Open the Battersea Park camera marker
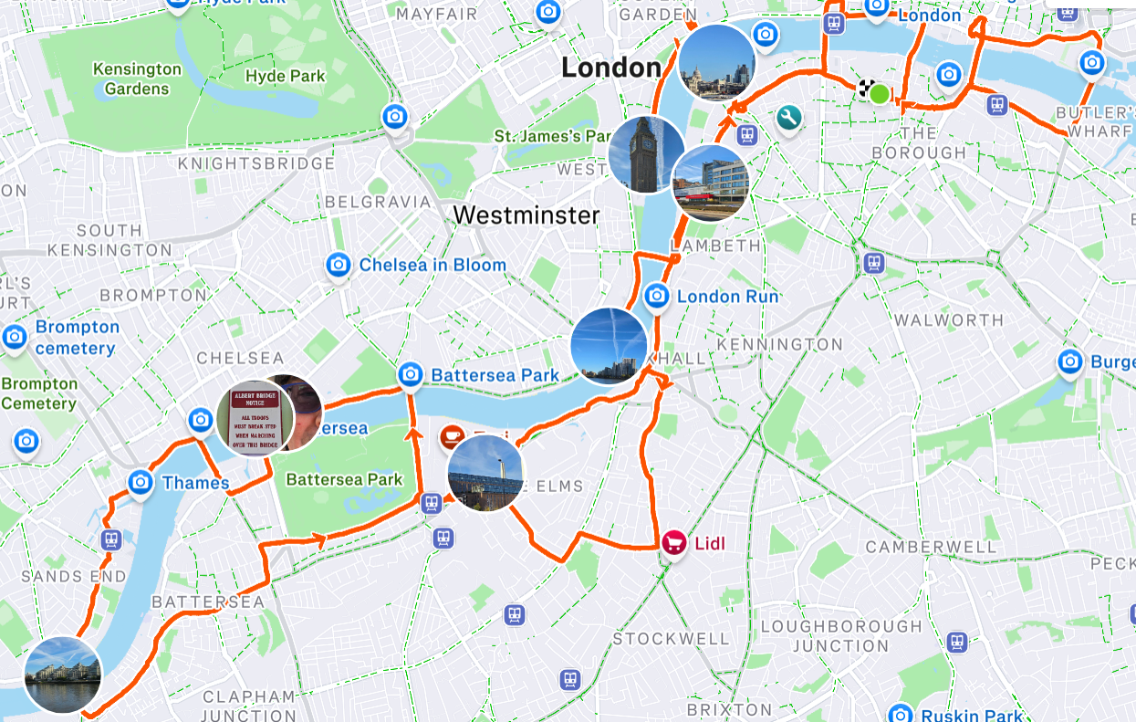This screenshot has width=1136, height=722. pos(411,374)
